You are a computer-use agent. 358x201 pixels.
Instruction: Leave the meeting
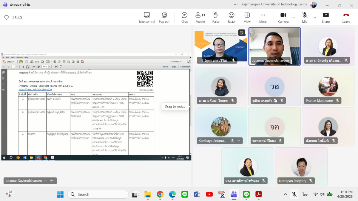point(346,17)
